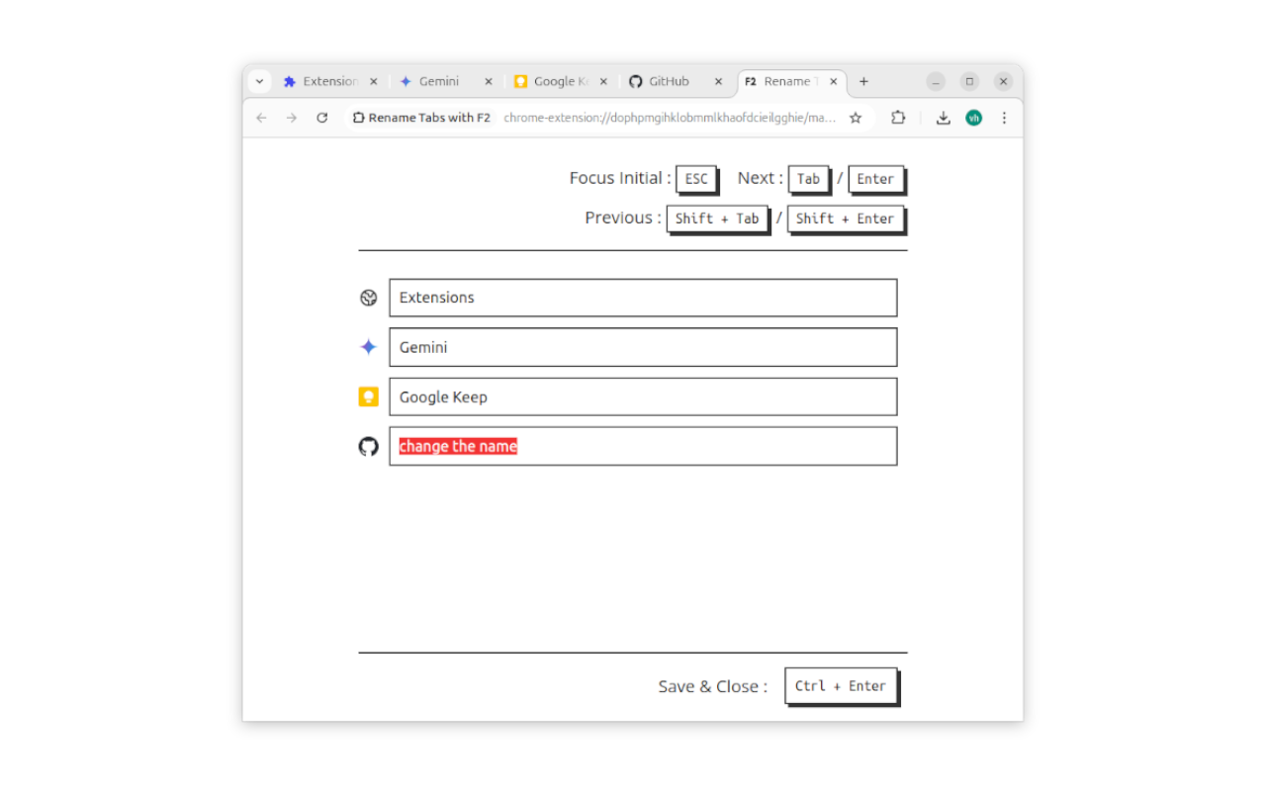The width and height of the screenshot is (1266, 791).
Task: Click the ESC key hint
Action: [x=696, y=179]
